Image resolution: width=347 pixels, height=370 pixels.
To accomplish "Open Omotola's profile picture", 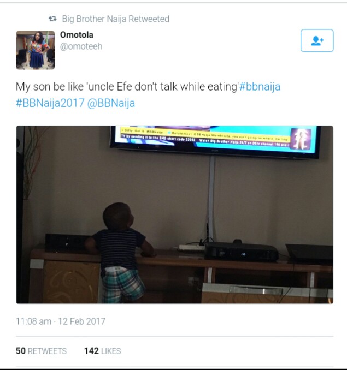I will click(35, 50).
